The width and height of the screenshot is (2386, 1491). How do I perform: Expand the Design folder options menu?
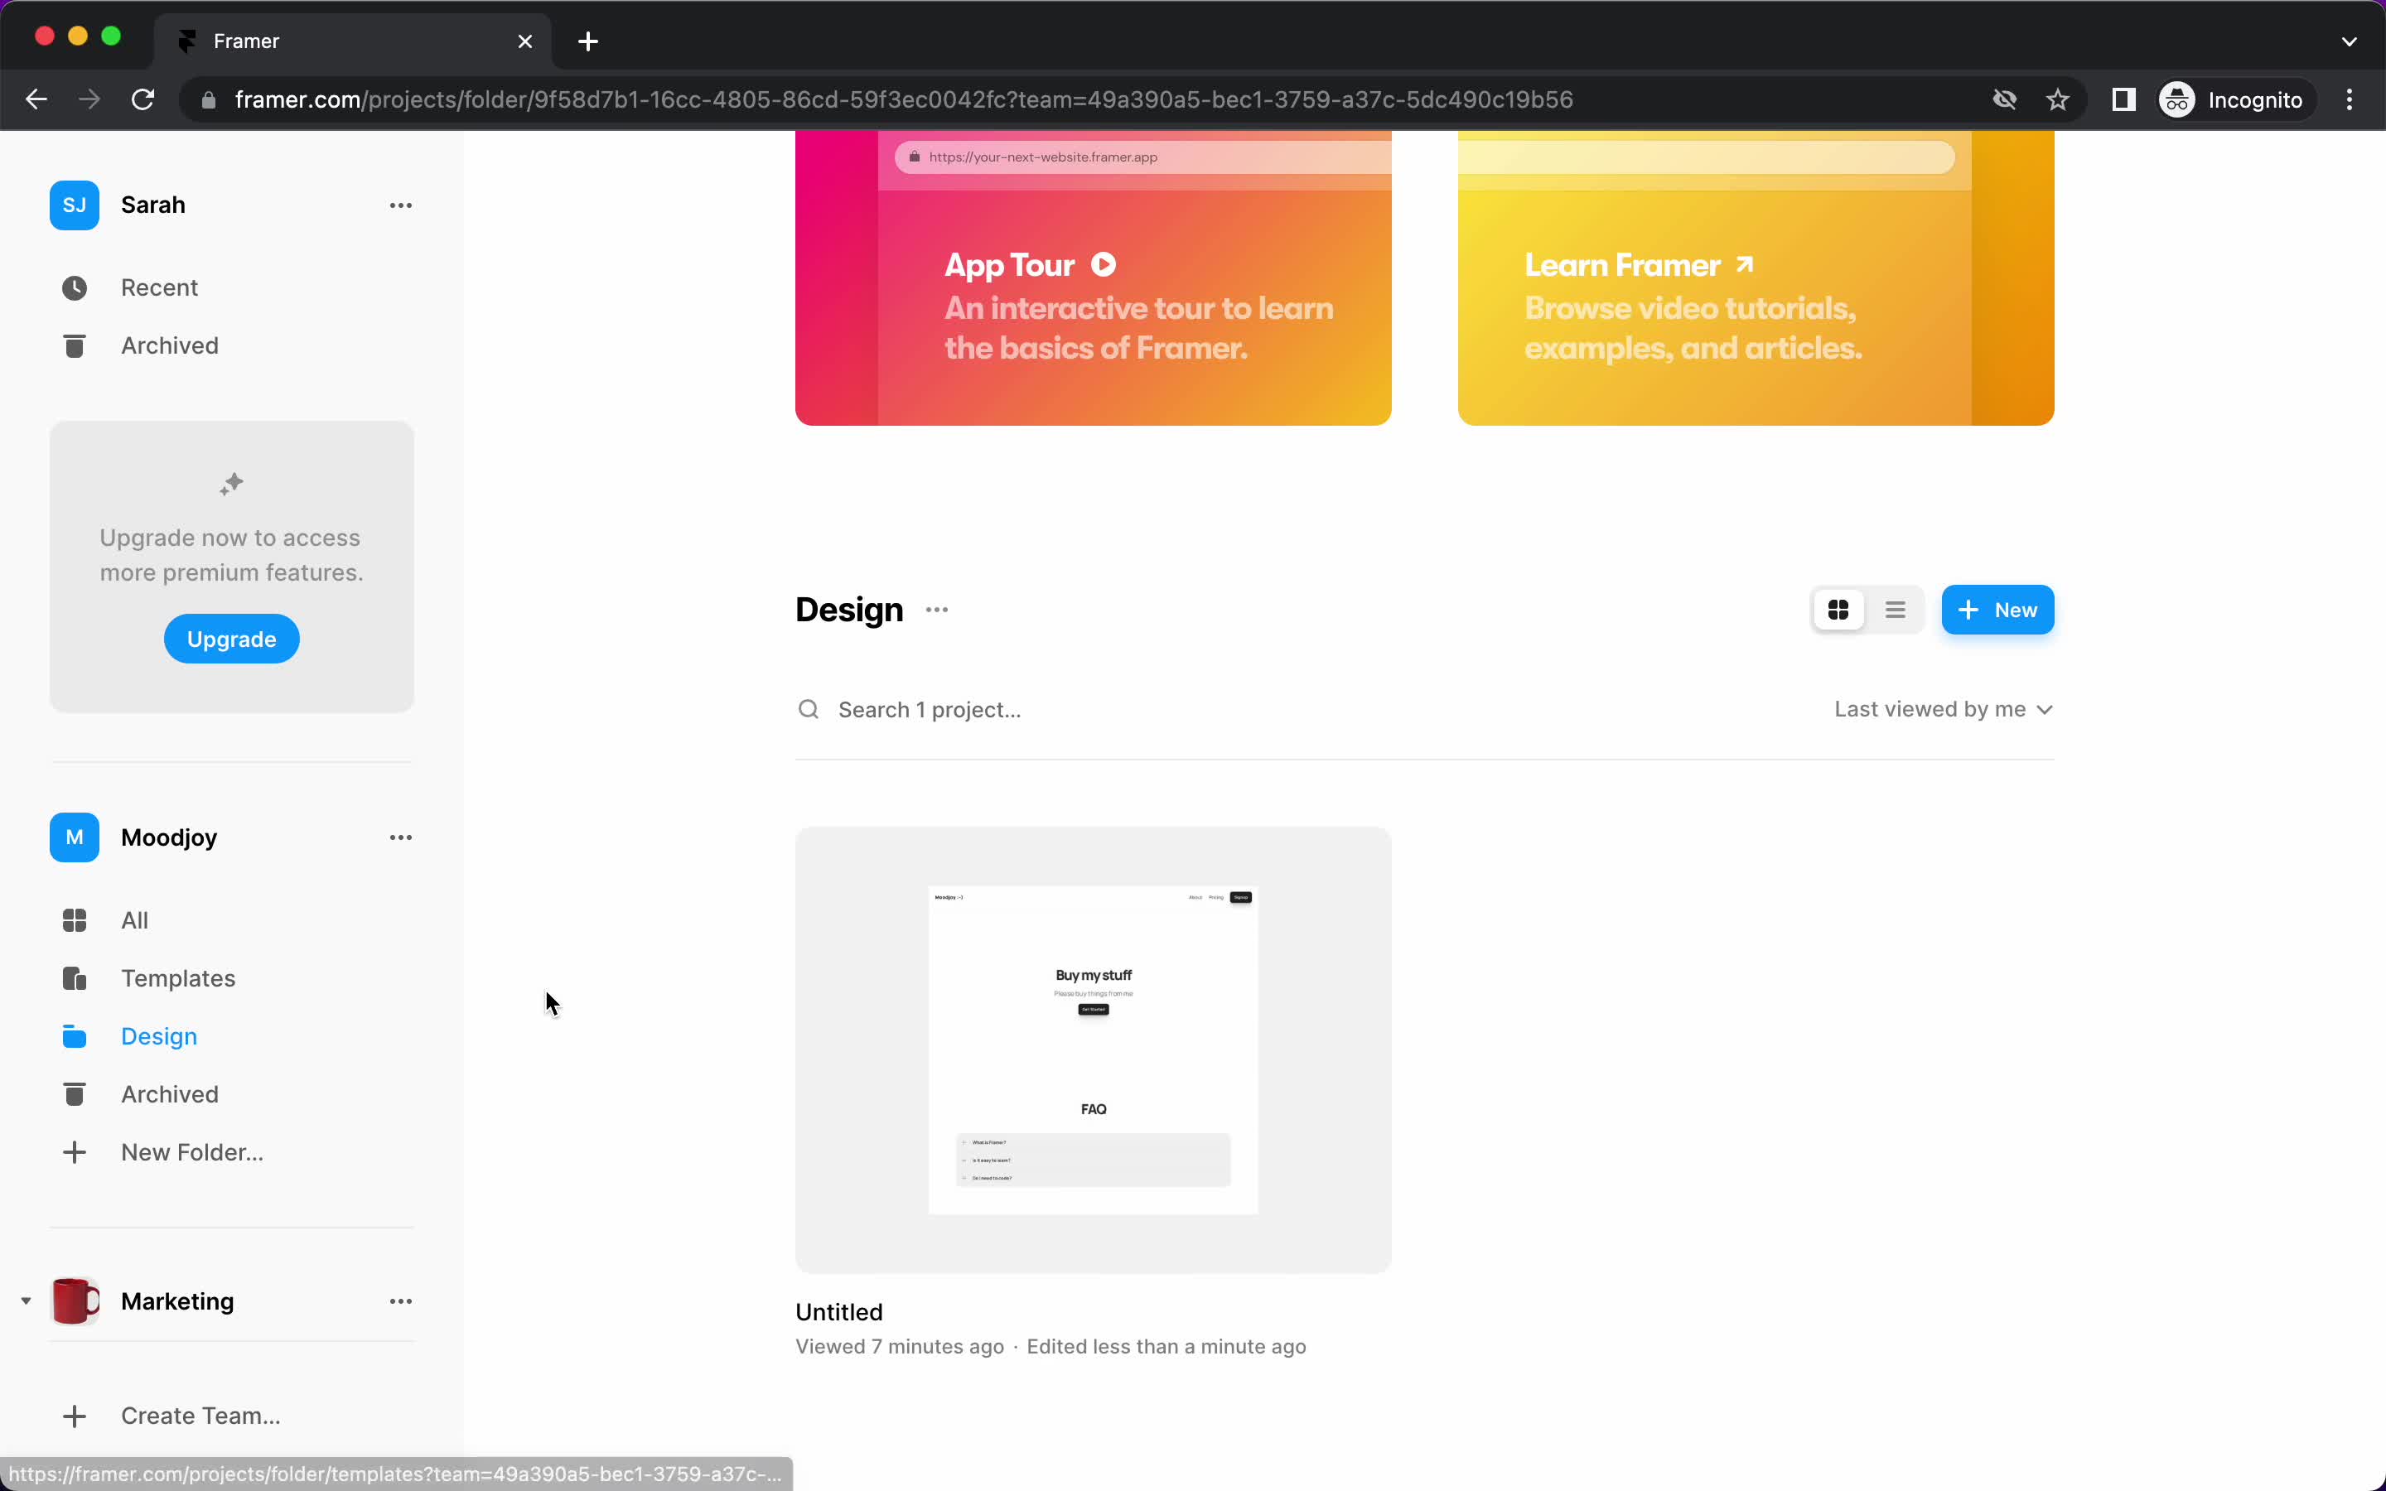pyautogui.click(x=938, y=608)
